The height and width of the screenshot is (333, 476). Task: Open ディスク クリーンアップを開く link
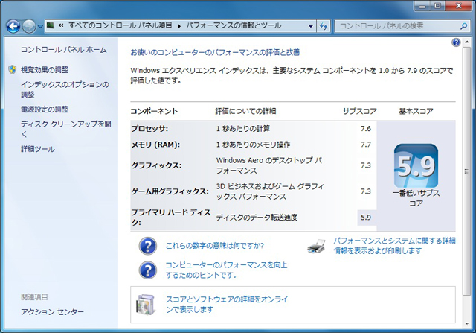(x=65, y=129)
